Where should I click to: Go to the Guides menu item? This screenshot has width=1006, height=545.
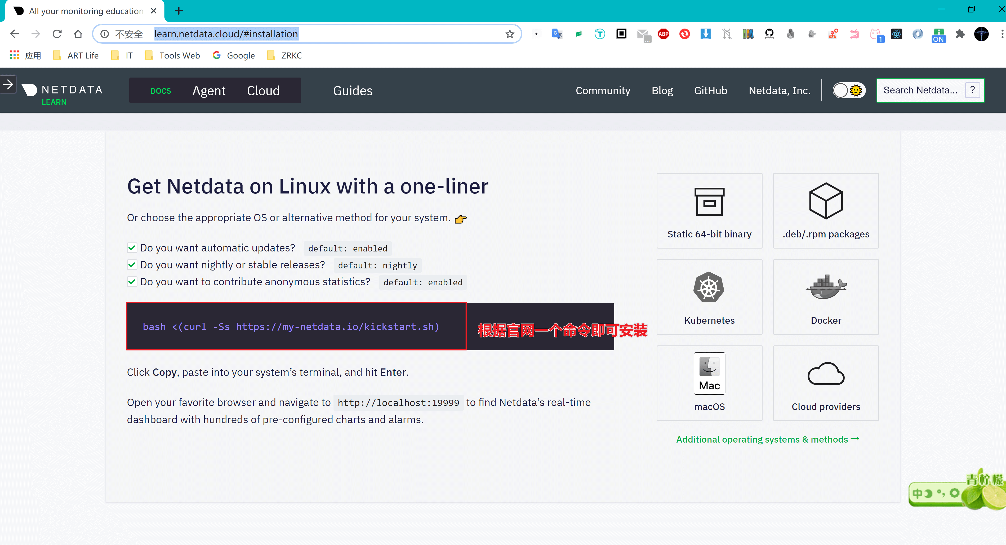(352, 91)
